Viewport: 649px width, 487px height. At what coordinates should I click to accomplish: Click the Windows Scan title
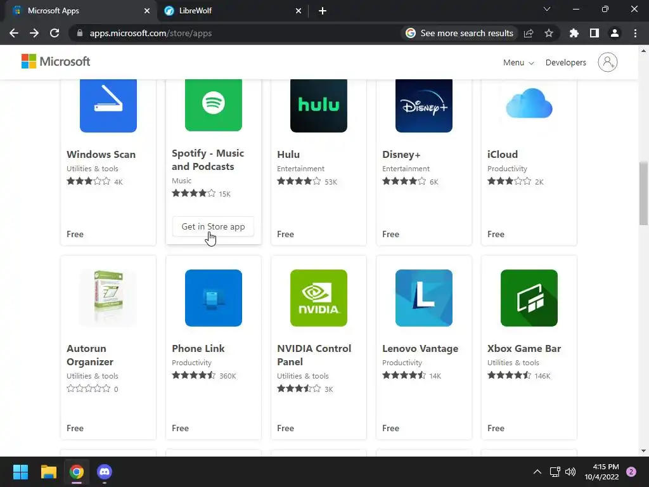pos(101,155)
